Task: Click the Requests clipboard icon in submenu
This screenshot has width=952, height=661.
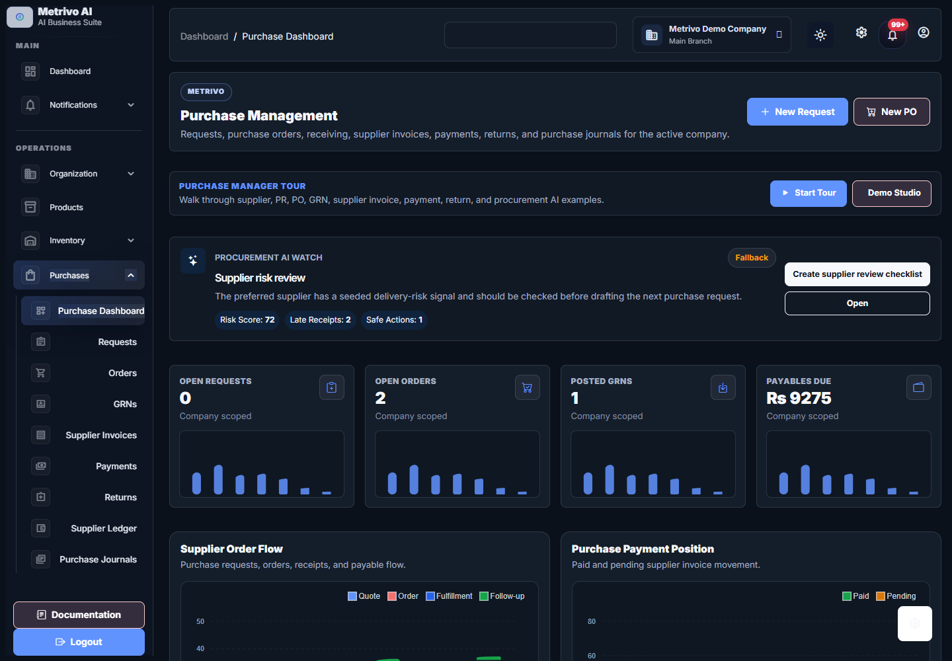Action: [41, 342]
